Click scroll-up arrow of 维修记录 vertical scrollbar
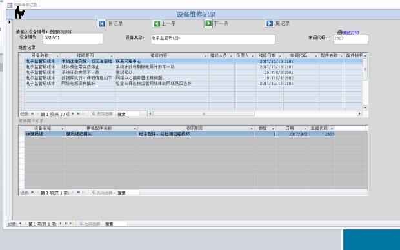The height and width of the screenshot is (250, 400). (x=365, y=55)
